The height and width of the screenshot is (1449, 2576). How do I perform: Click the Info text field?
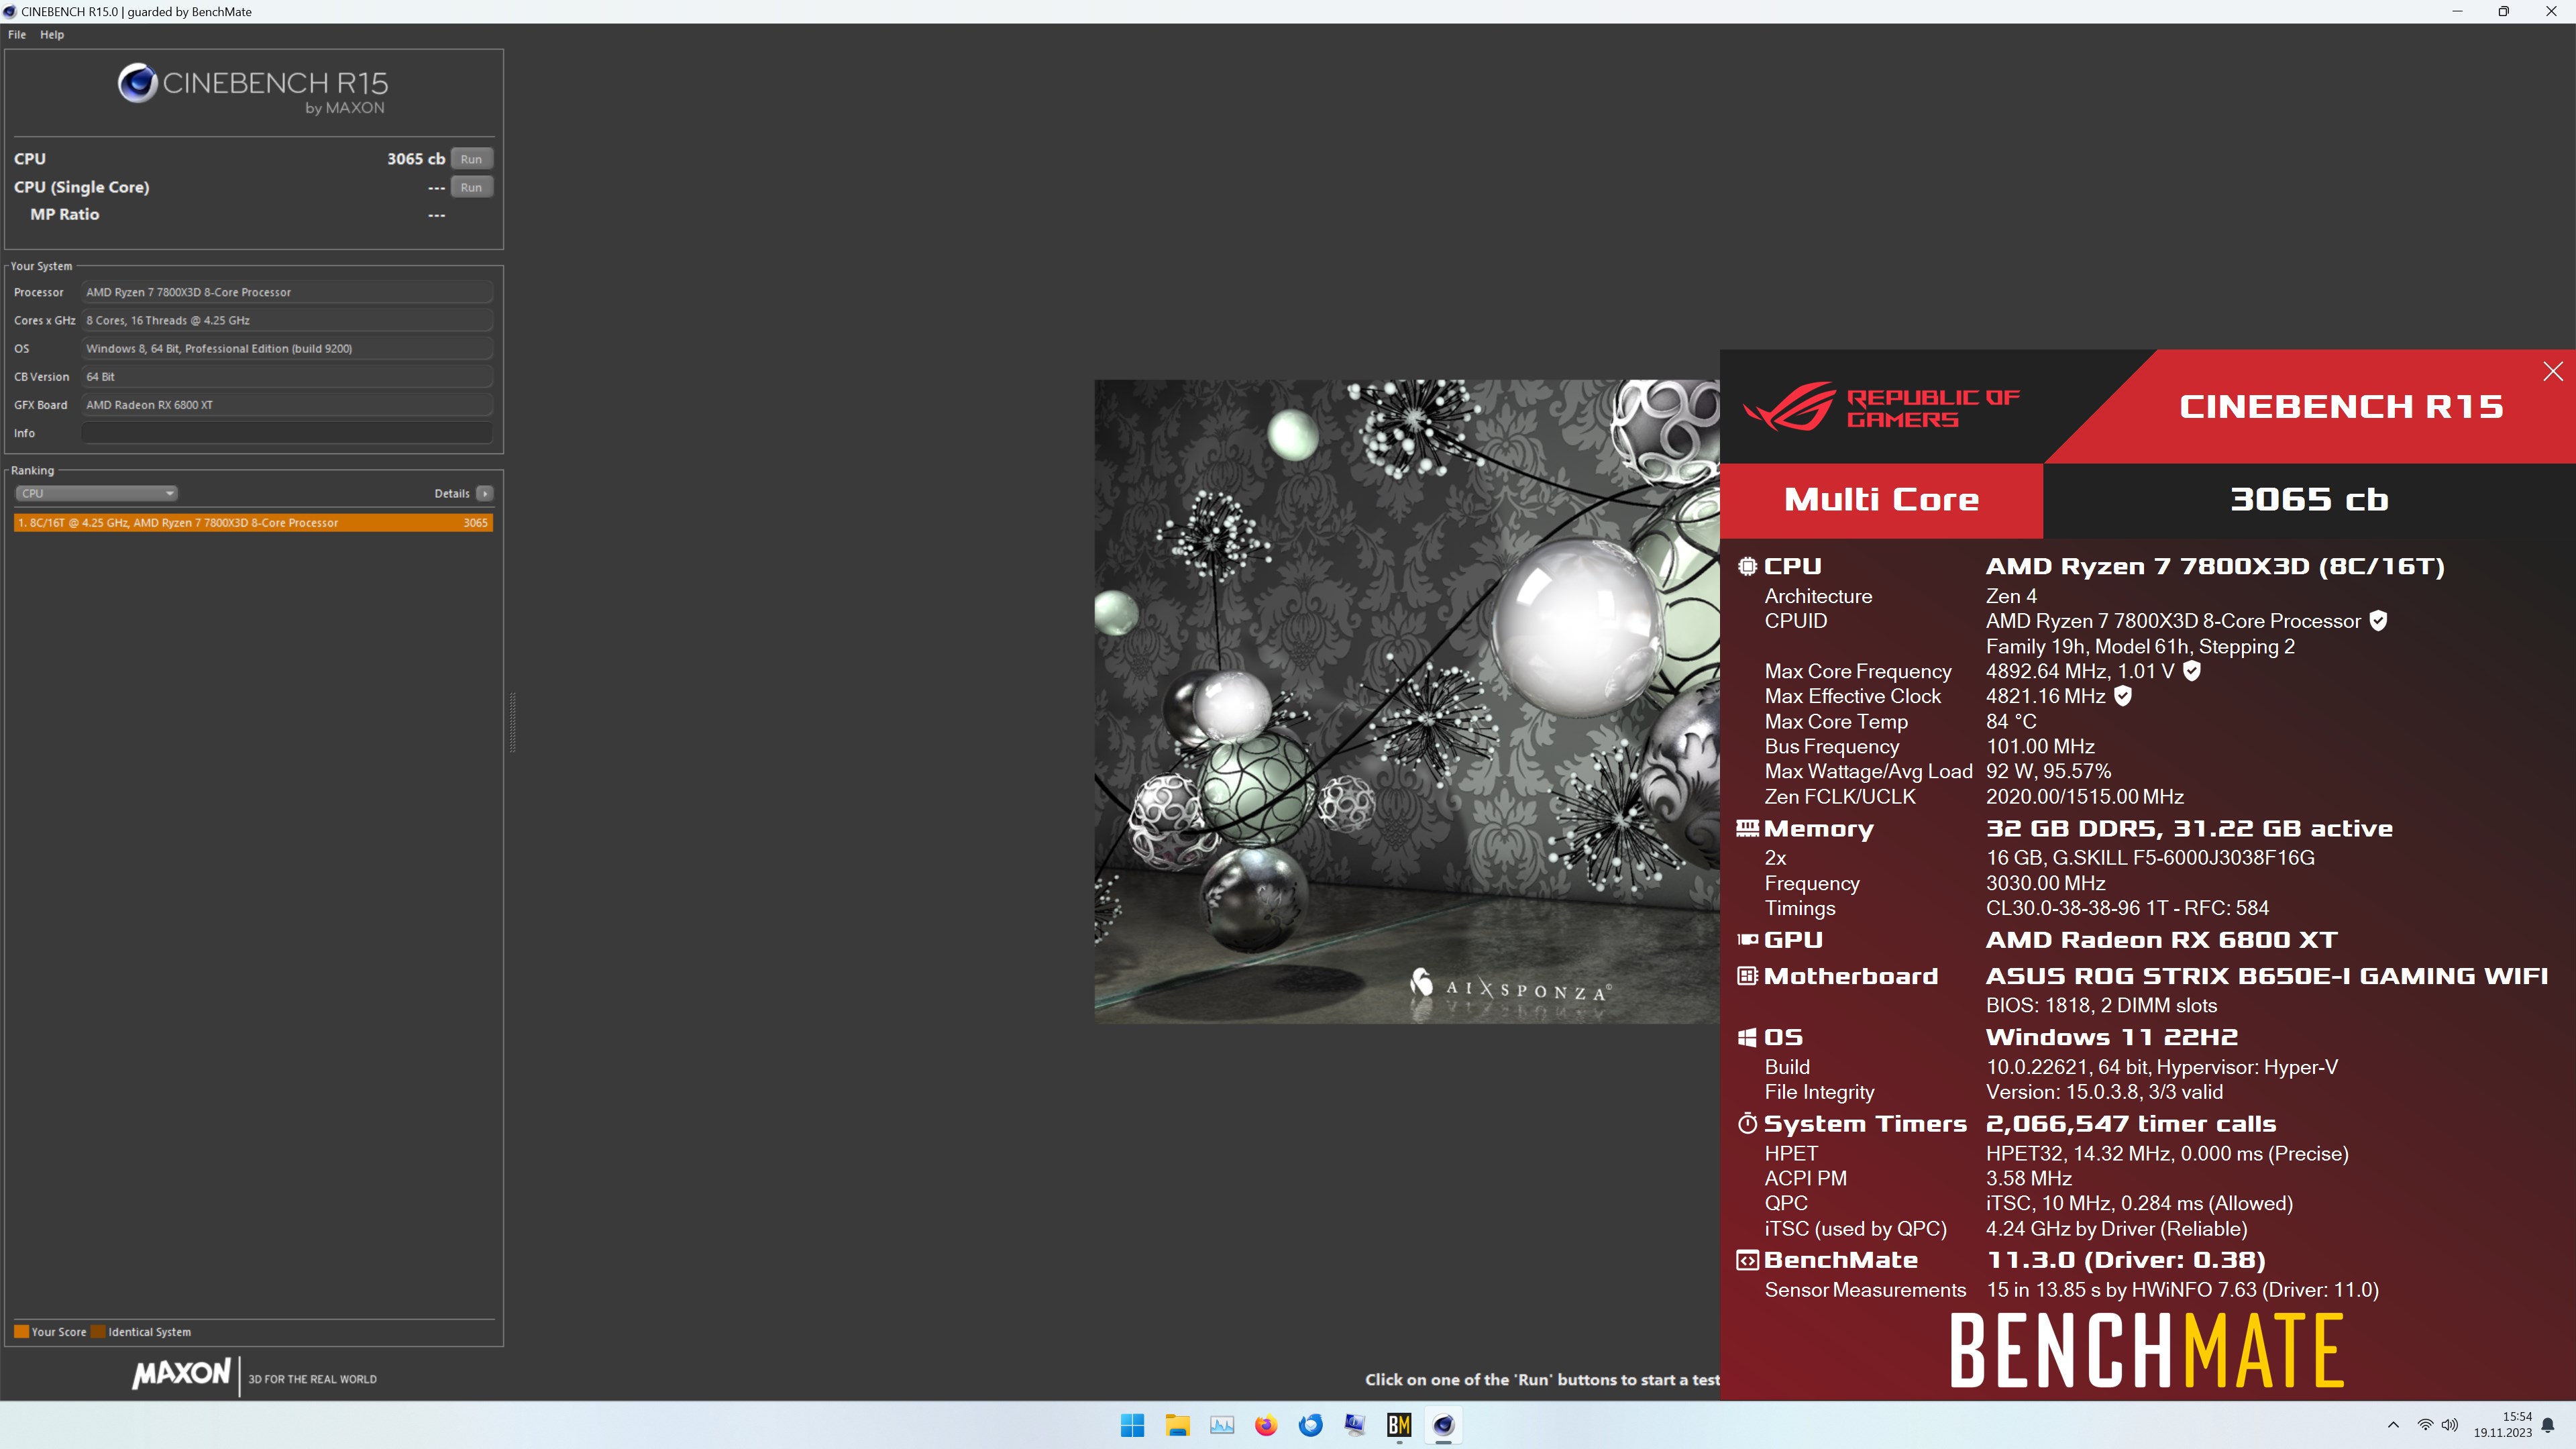pyautogui.click(x=287, y=433)
